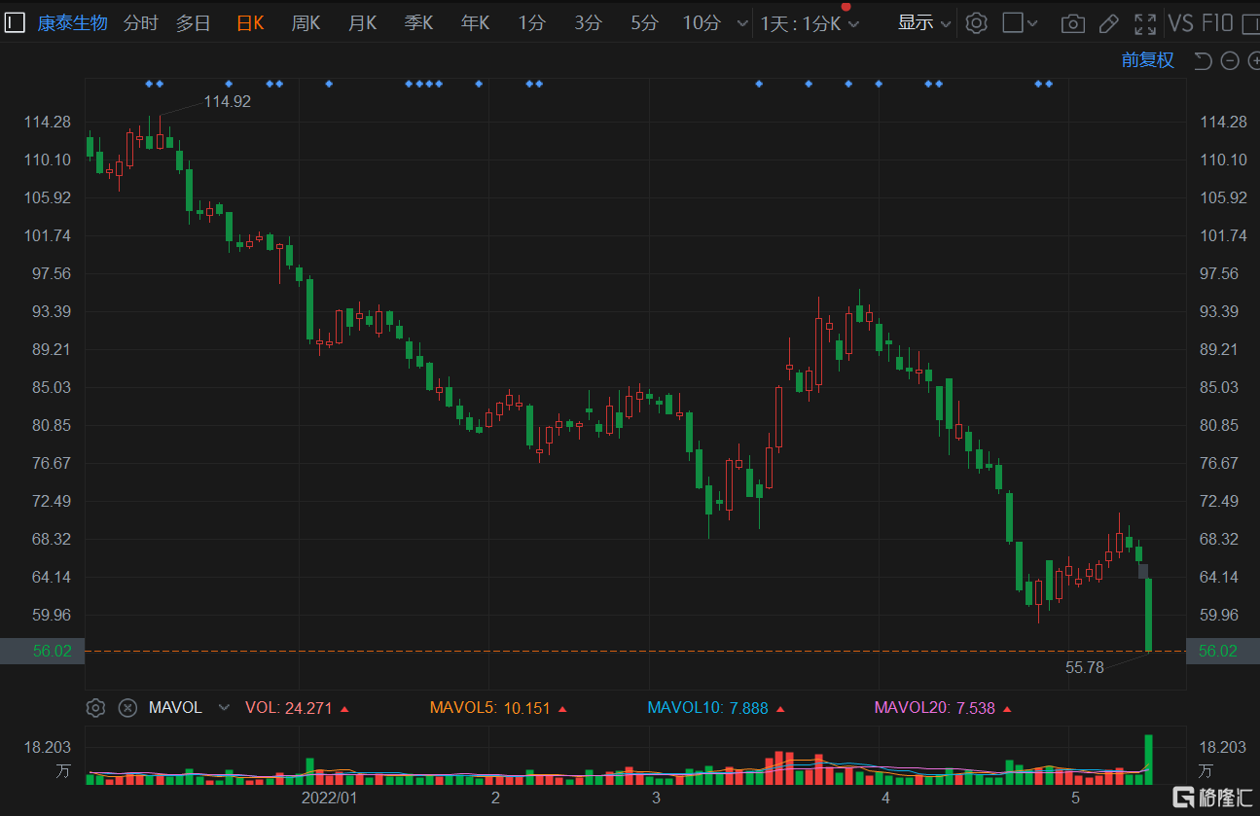1260x816 pixels.
Task: Switch to 多日 multi-day tab
Action: (x=194, y=22)
